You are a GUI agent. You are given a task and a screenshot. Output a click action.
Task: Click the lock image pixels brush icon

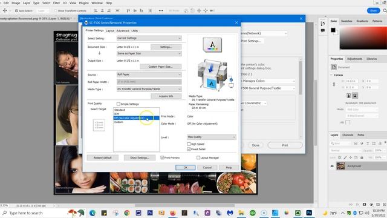(x=345, y=157)
